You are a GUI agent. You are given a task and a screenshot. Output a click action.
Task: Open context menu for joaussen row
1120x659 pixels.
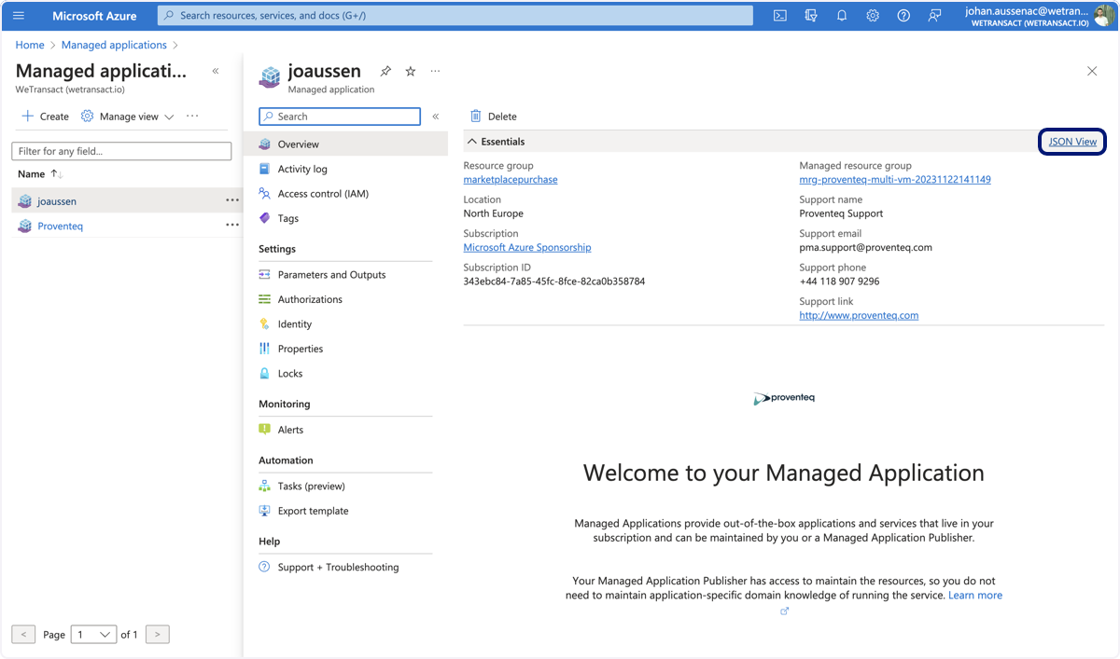point(232,200)
